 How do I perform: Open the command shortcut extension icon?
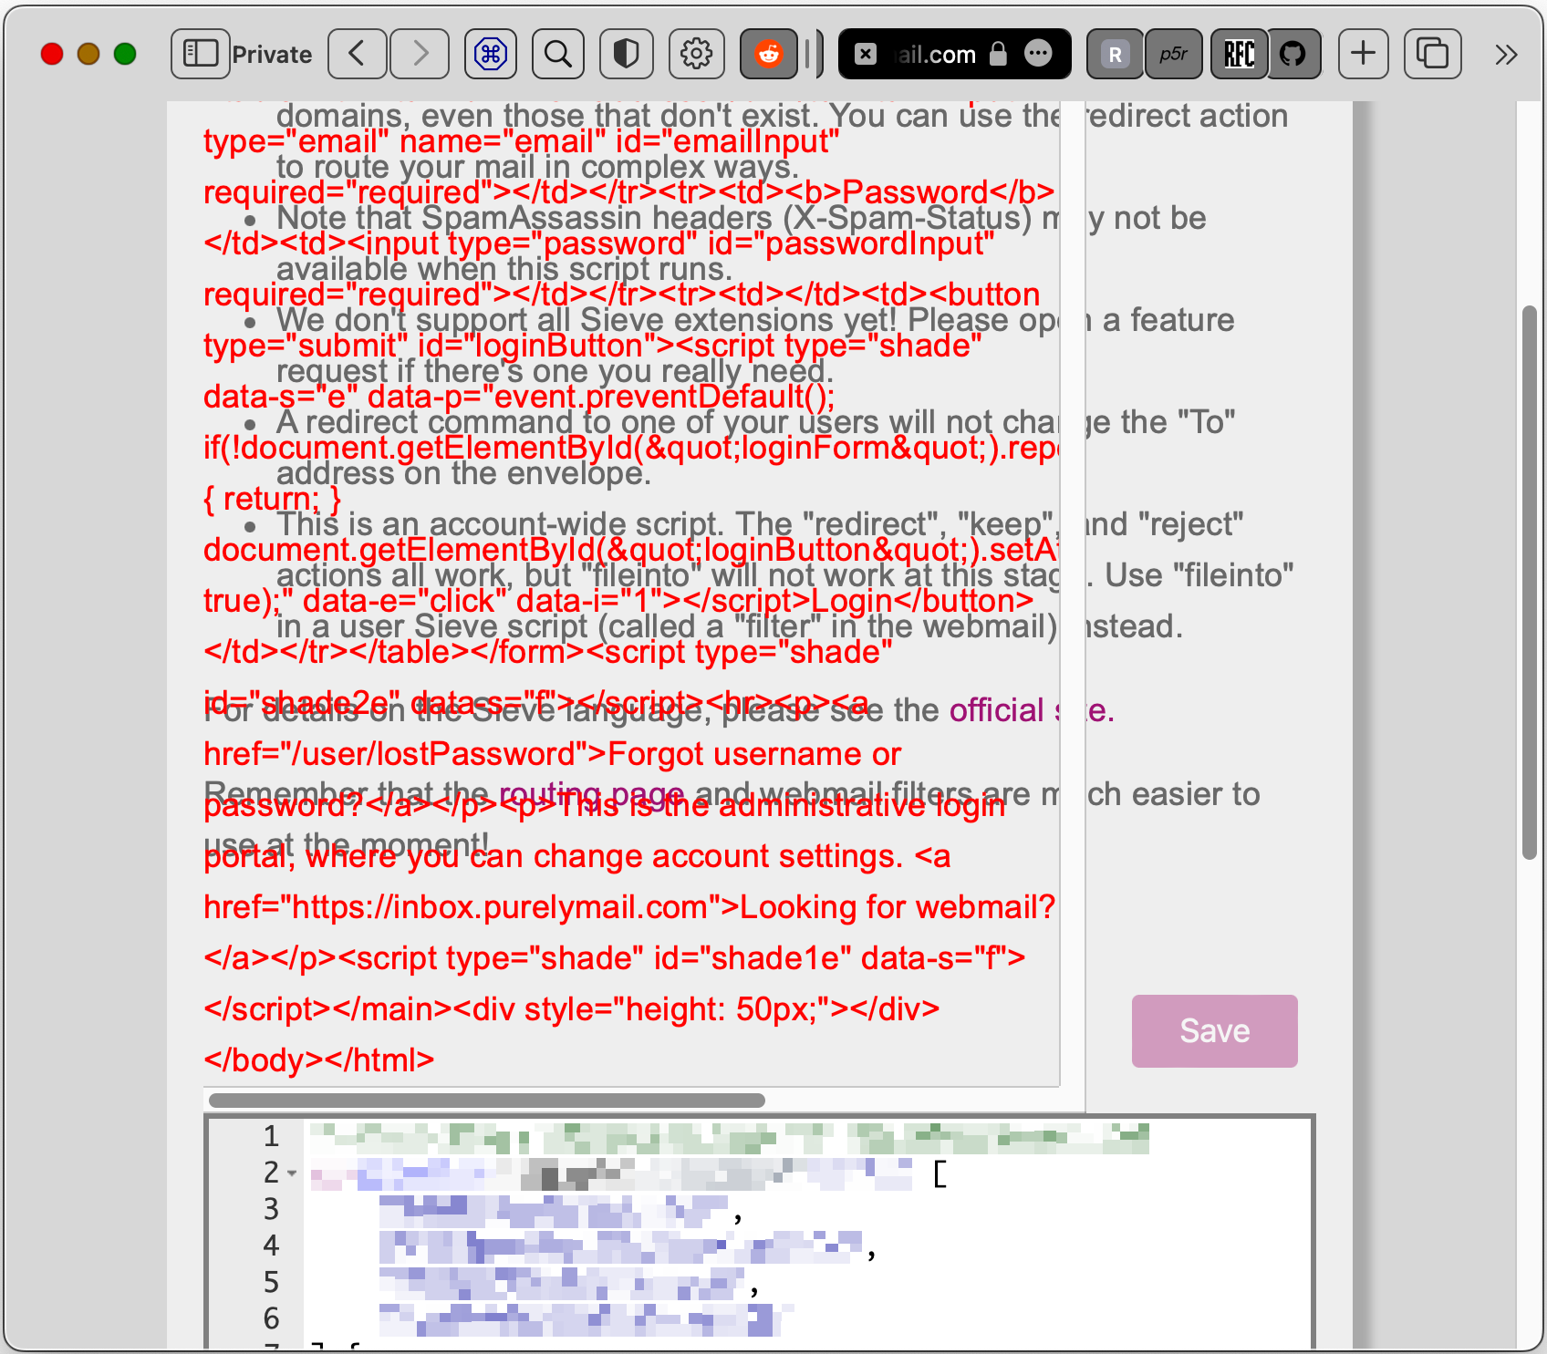click(x=491, y=54)
